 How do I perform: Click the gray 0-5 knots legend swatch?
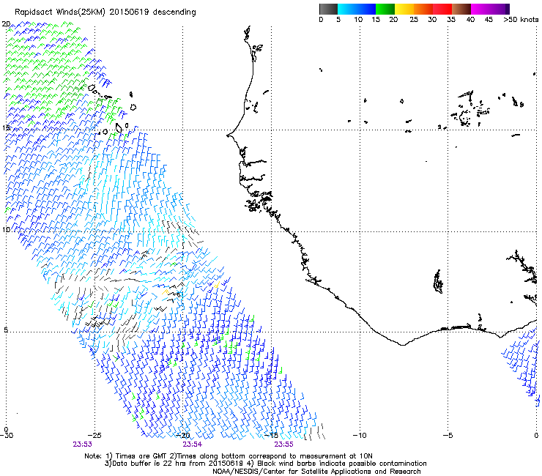(x=328, y=9)
